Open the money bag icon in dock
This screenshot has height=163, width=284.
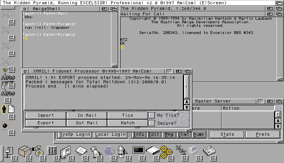[39, 150]
